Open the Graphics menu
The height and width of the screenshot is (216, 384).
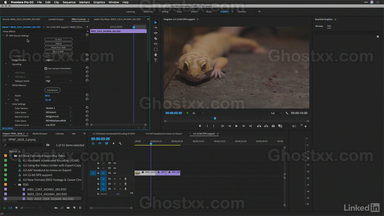(99, 2)
